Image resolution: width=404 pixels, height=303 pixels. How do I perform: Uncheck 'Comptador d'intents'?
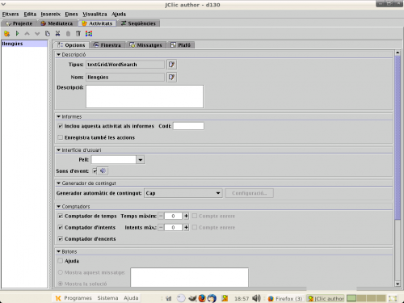[61, 228]
